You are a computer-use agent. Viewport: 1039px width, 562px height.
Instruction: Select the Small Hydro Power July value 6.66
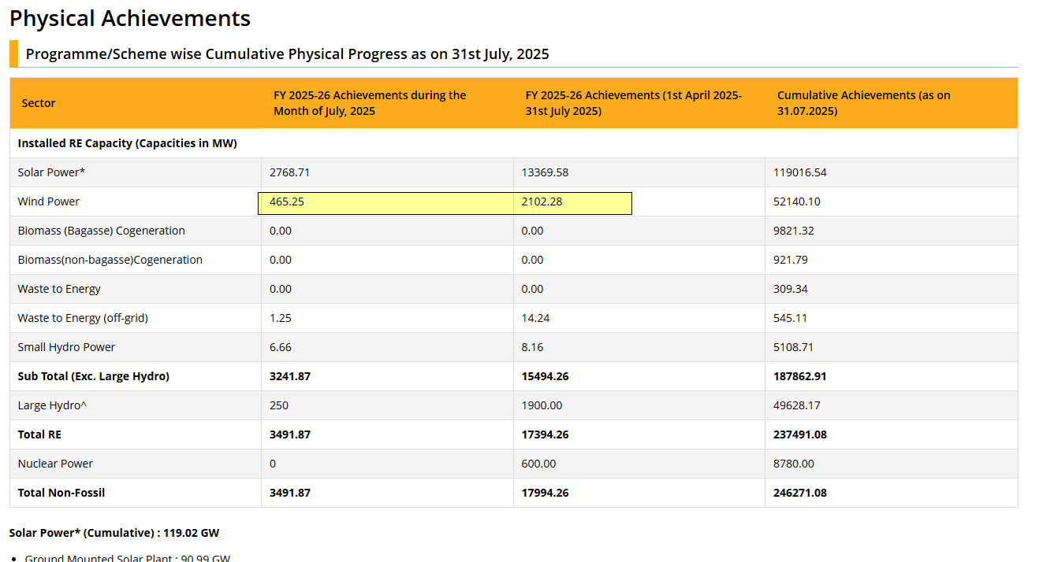(281, 347)
